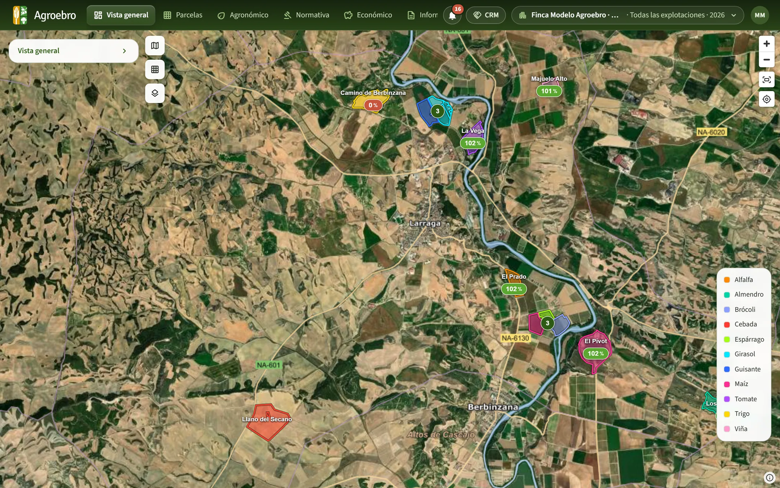Switch to the table grid view icon
Image resolution: width=780 pixels, height=488 pixels.
155,69
